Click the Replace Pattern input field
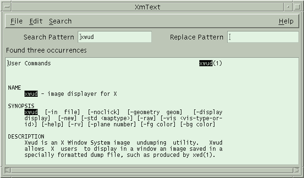Screen dimensions: 304x178 coord(263,37)
